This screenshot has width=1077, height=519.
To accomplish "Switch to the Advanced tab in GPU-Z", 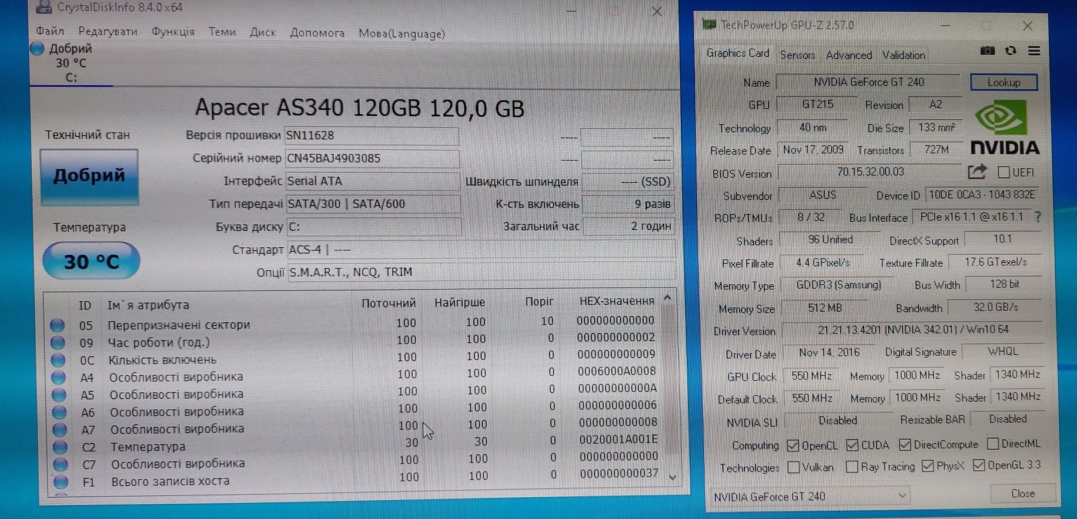I will point(849,55).
